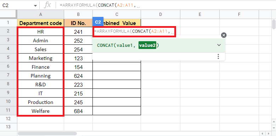Click the scroll right arrow
Screen dimensions: 276x136
pos(268,134)
